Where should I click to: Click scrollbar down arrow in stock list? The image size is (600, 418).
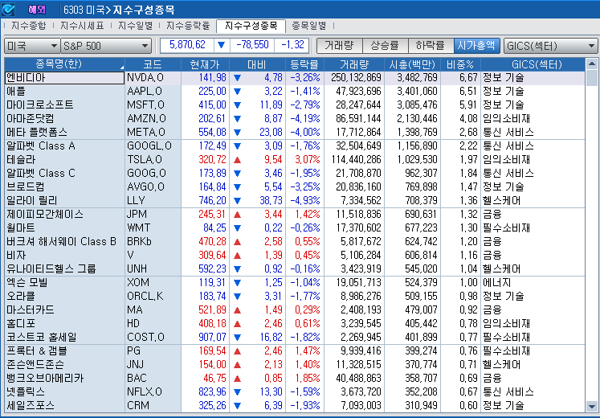tap(592, 406)
